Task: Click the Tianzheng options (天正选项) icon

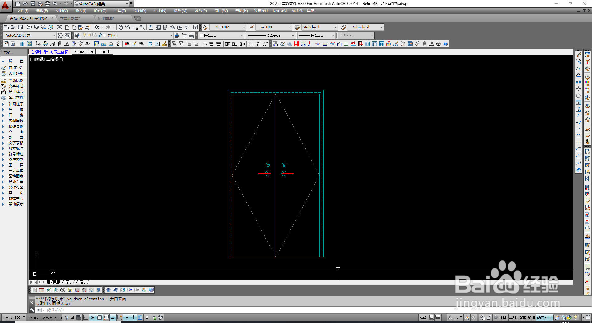Action: point(4,73)
